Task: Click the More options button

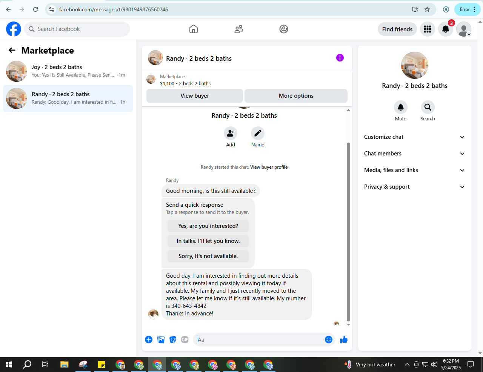Action: (296, 96)
